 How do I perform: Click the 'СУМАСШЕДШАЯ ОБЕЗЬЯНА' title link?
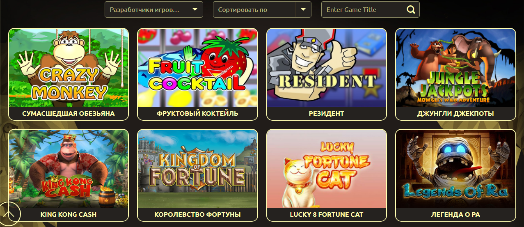(69, 114)
